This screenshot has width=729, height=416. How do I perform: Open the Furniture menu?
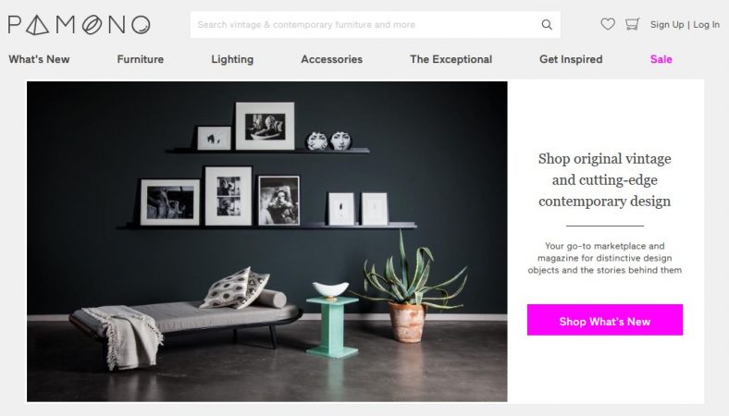pyautogui.click(x=141, y=59)
